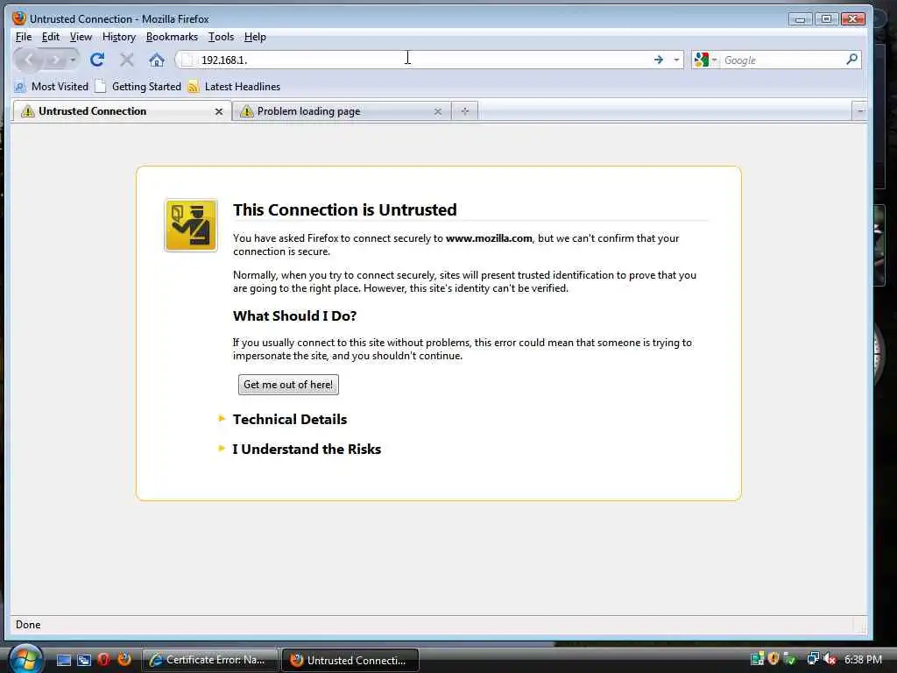Open the View menu
Image resolution: width=897 pixels, height=673 pixels.
click(x=81, y=37)
